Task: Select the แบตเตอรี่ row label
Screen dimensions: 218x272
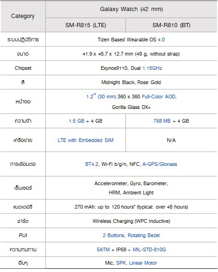Action: click(23, 207)
